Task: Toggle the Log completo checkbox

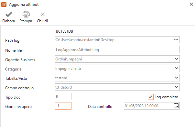Action: (150, 97)
